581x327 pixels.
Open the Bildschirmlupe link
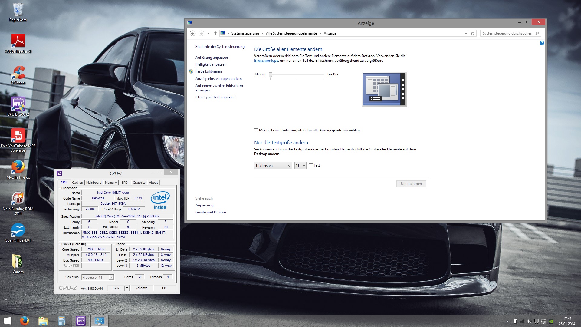[x=266, y=61]
